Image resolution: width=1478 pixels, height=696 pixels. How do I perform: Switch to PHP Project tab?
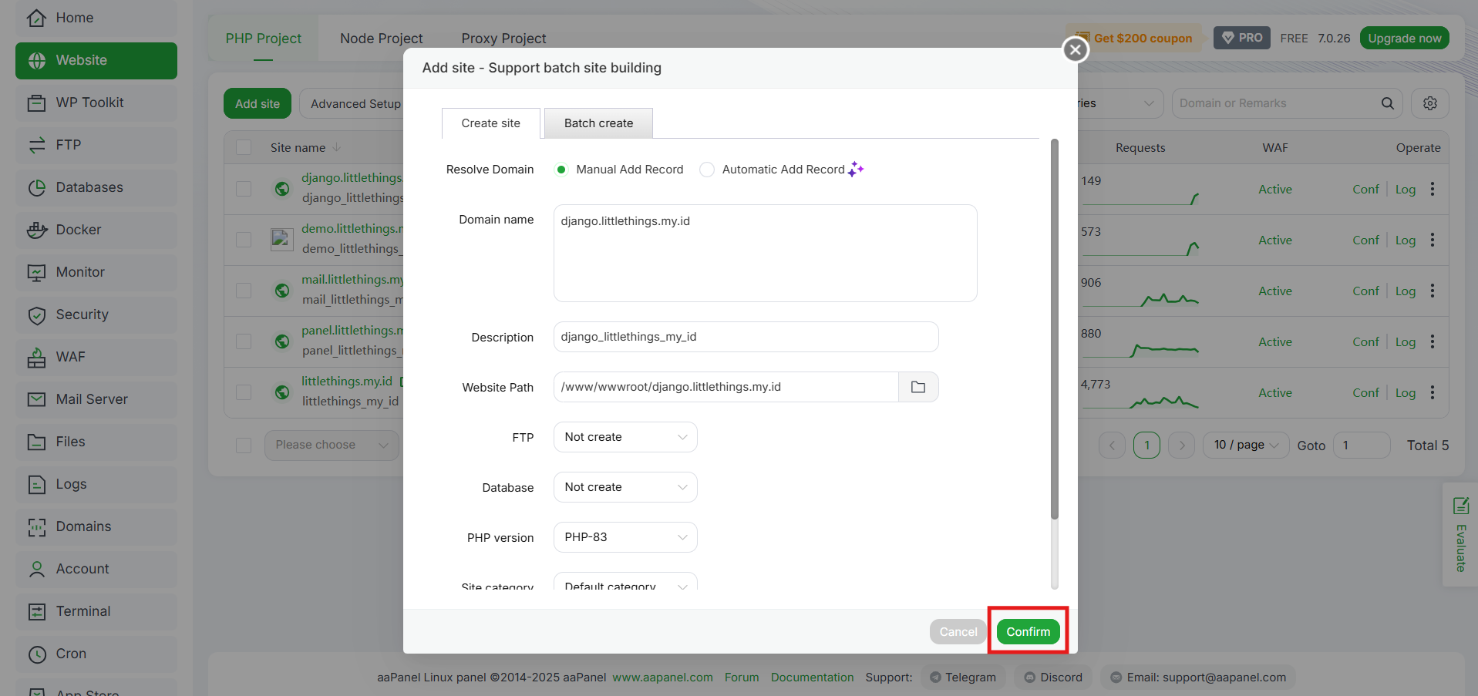click(x=264, y=39)
